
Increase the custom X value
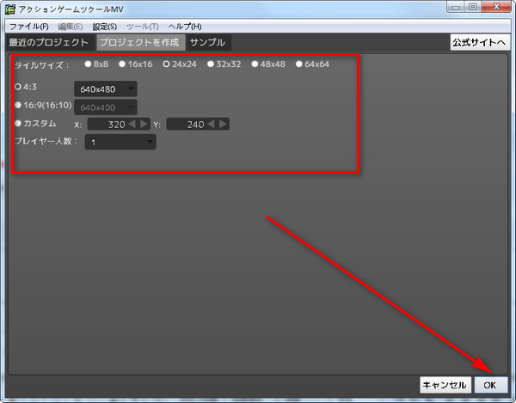(x=144, y=124)
